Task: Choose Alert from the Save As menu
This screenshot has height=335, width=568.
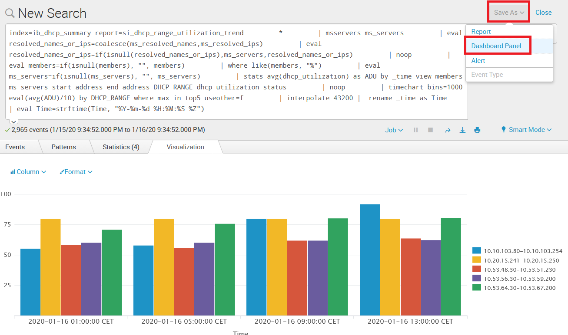Action: (x=478, y=61)
